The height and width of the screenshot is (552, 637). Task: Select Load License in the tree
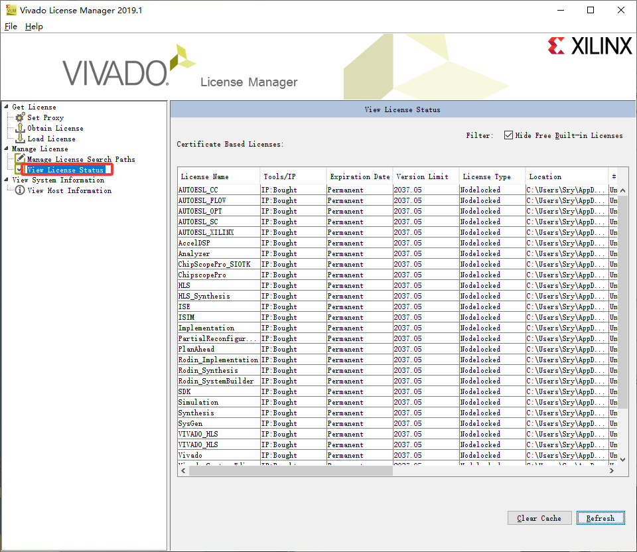(x=51, y=139)
